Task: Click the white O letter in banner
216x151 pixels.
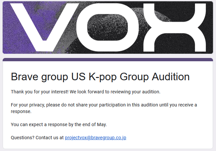Action: pyautogui.click(x=108, y=28)
